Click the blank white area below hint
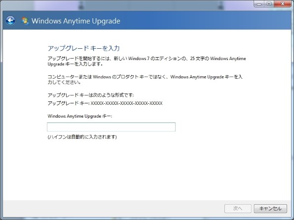Viewport: 294px width, 220px height. coord(146,168)
